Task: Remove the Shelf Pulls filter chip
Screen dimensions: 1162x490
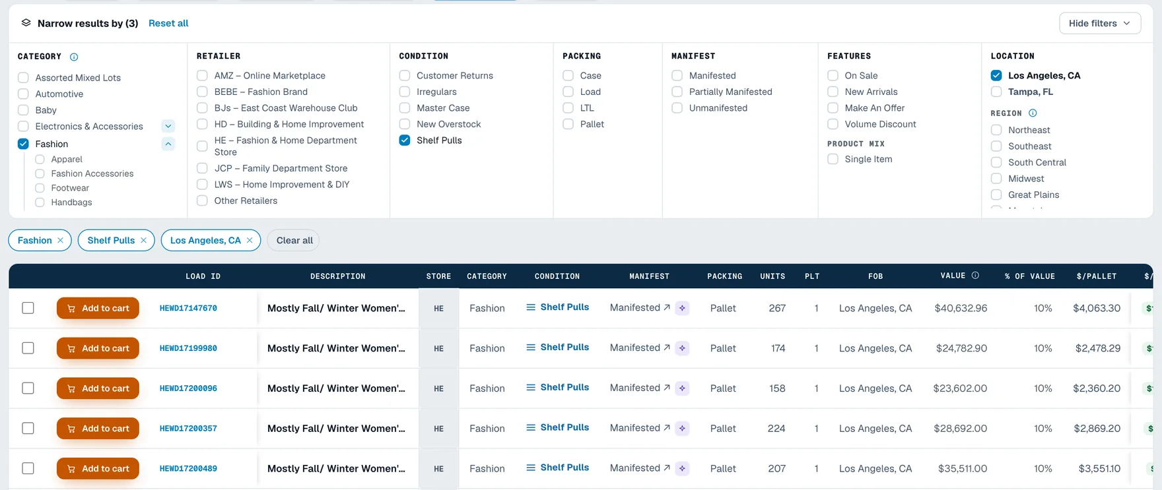Action: 143,241
